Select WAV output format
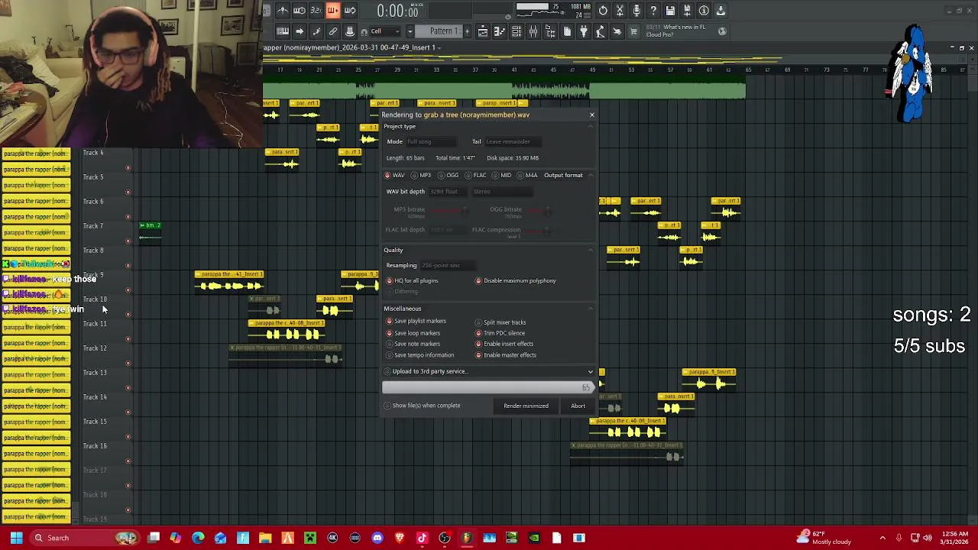The width and height of the screenshot is (978, 550). 395,175
